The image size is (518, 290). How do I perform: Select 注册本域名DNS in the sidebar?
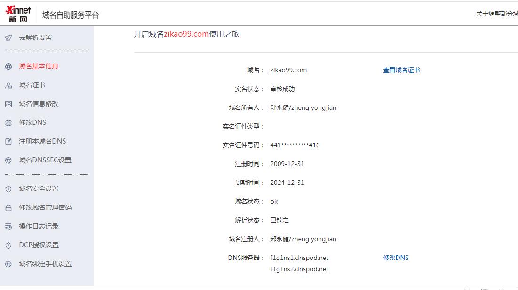pos(42,141)
